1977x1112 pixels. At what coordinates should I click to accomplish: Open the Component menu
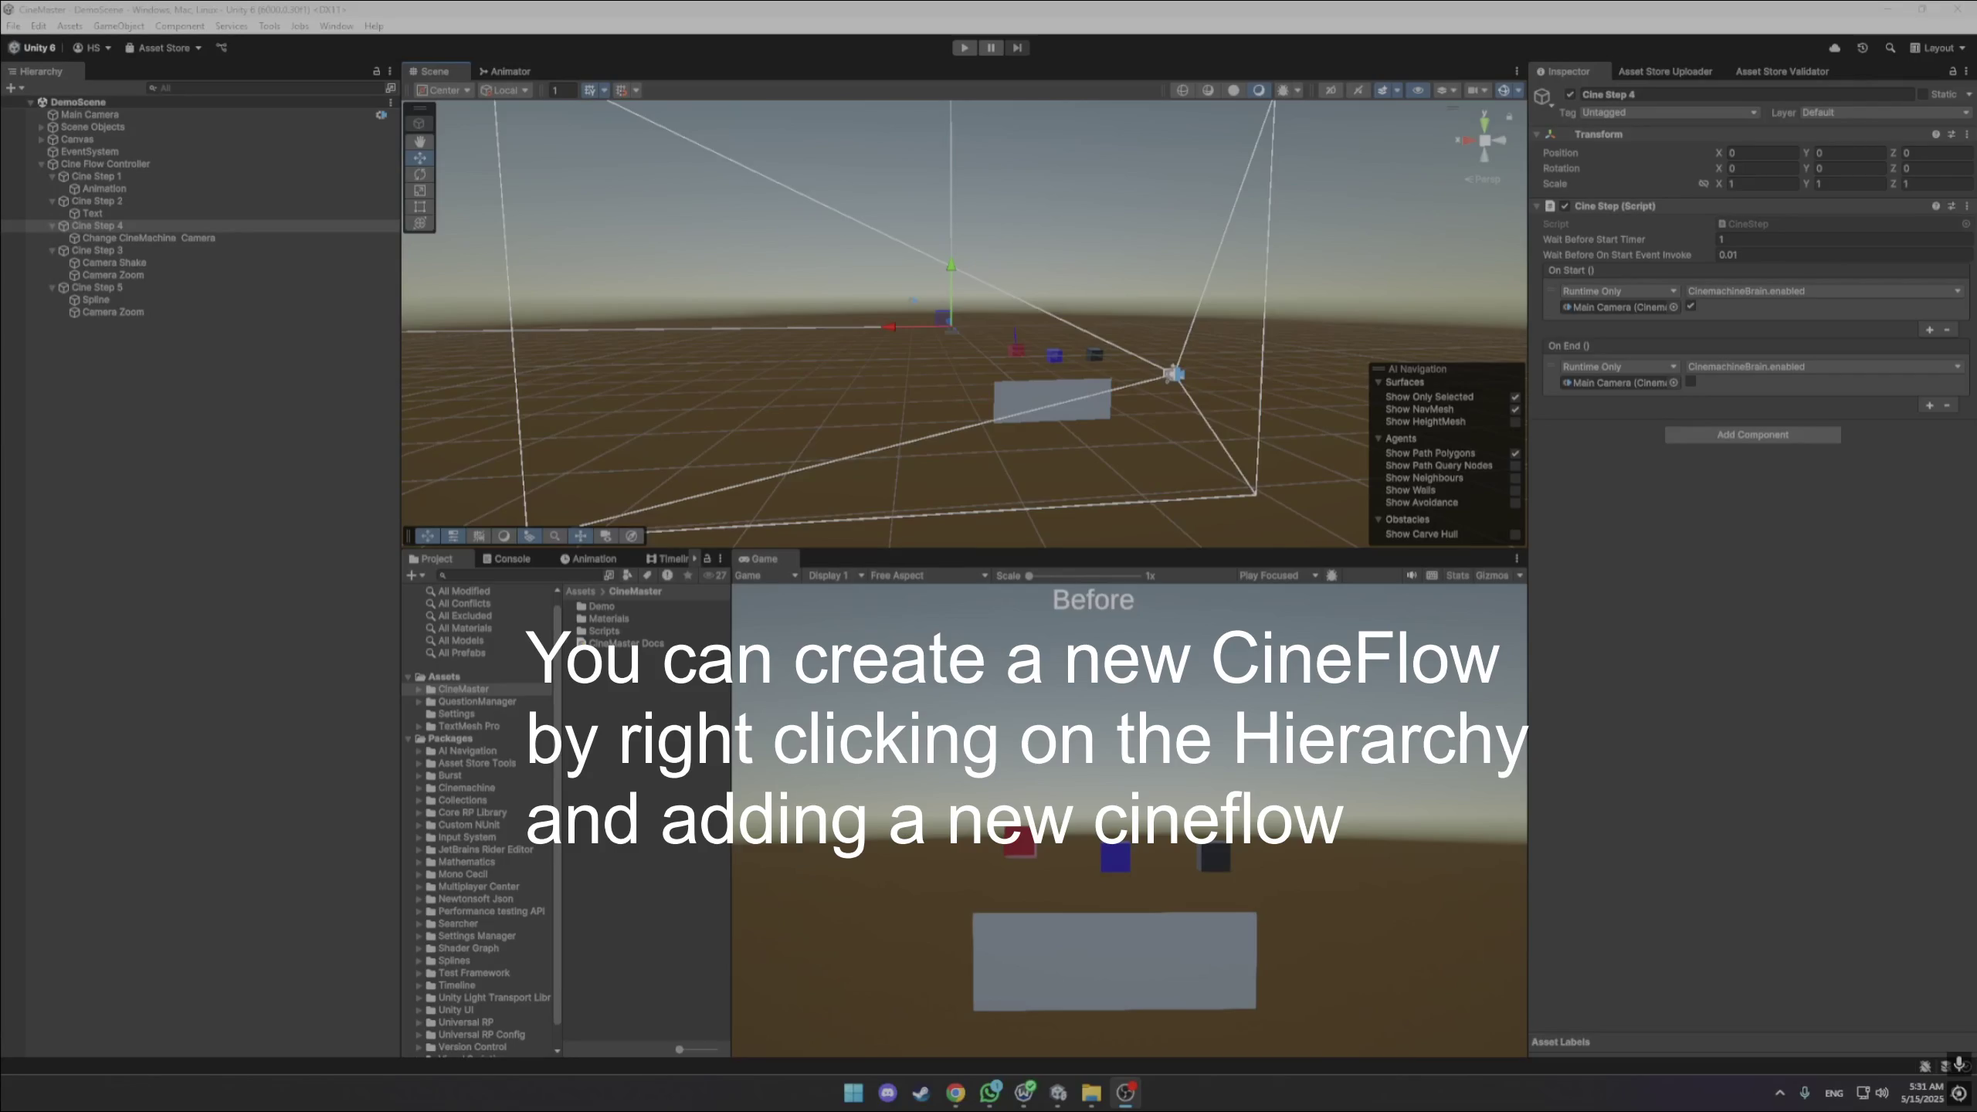click(179, 26)
